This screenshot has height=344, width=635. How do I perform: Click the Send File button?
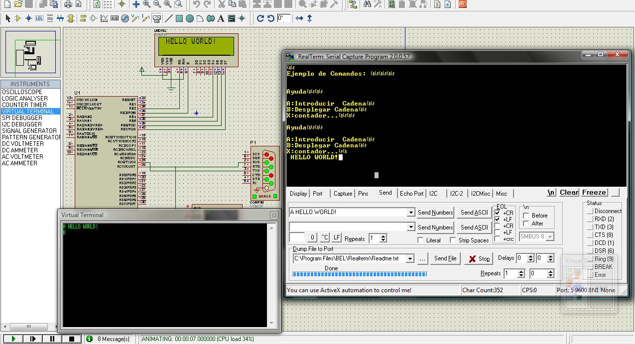[x=445, y=258]
